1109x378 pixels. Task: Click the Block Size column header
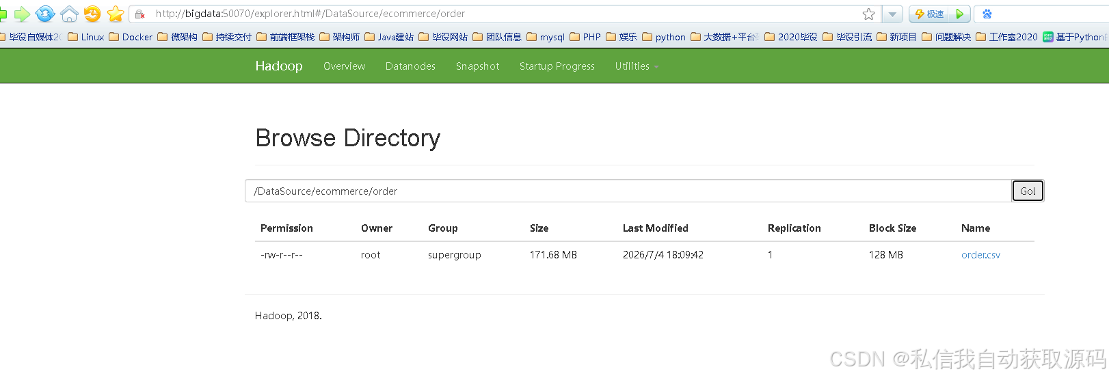click(x=892, y=228)
